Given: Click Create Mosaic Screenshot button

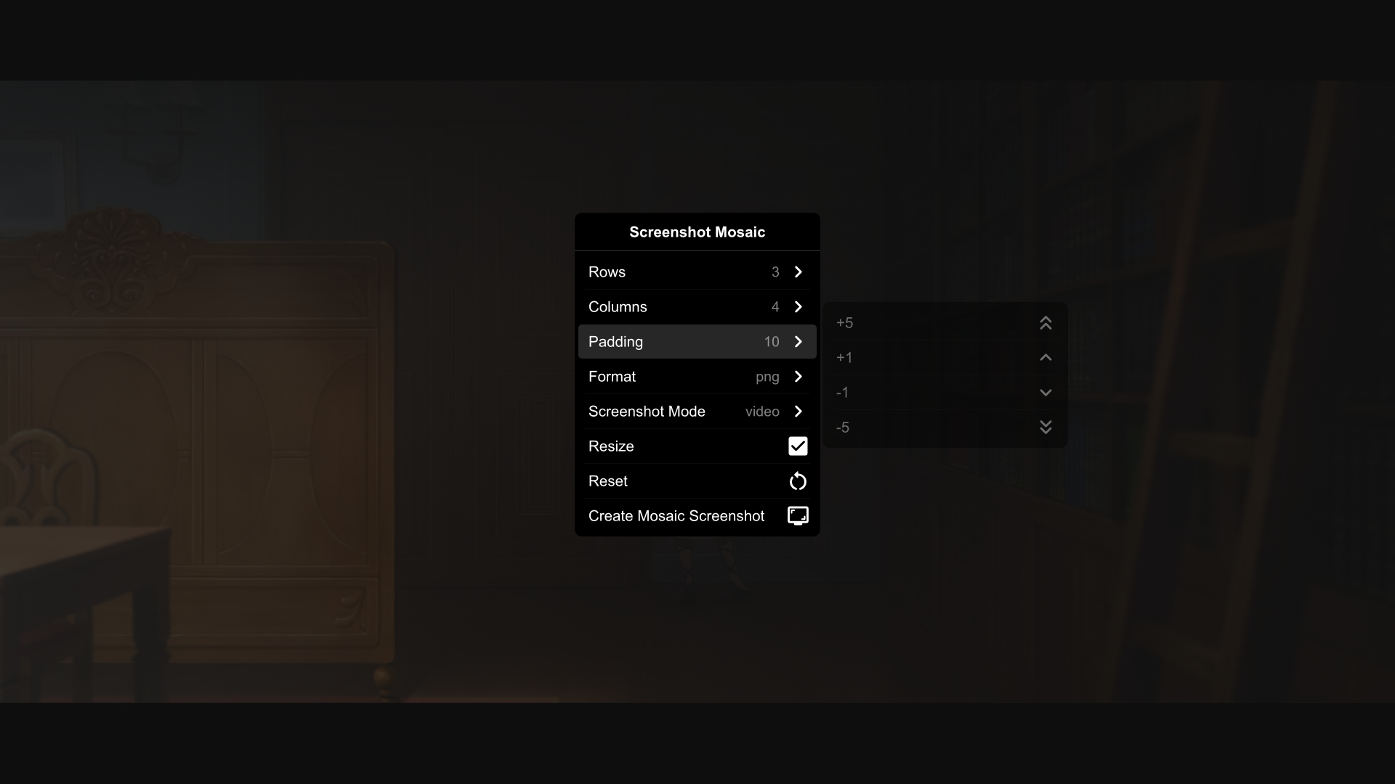Looking at the screenshot, I should coord(697,516).
